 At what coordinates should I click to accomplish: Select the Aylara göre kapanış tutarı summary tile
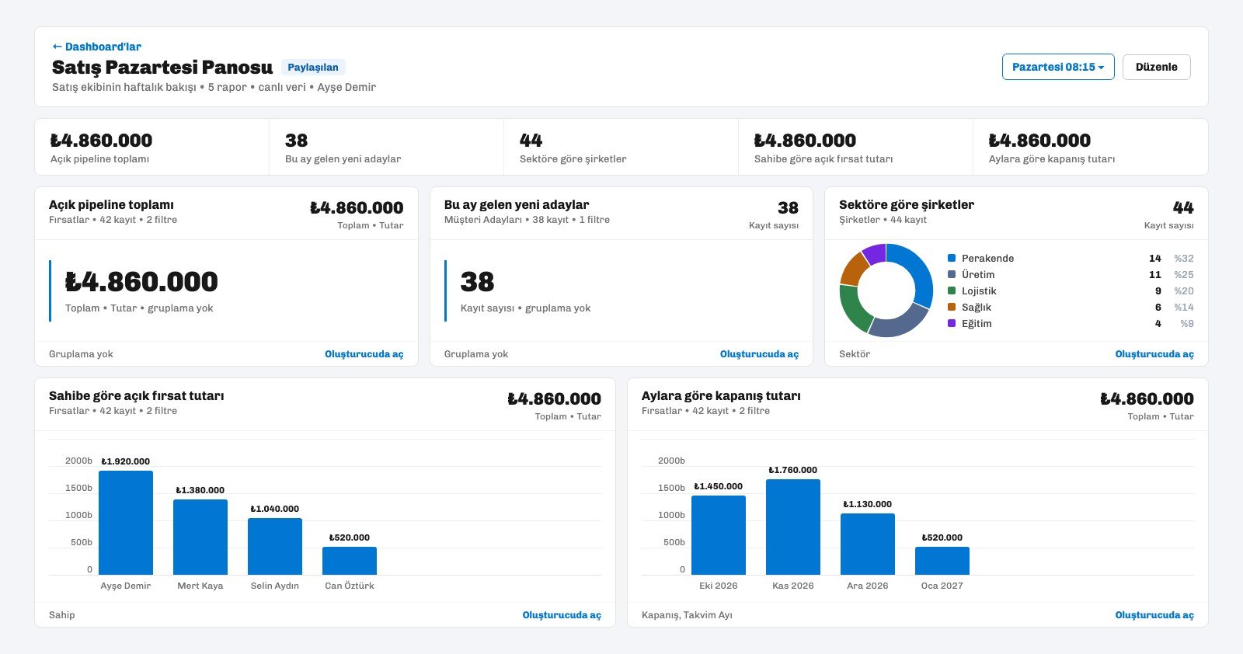coord(1091,147)
